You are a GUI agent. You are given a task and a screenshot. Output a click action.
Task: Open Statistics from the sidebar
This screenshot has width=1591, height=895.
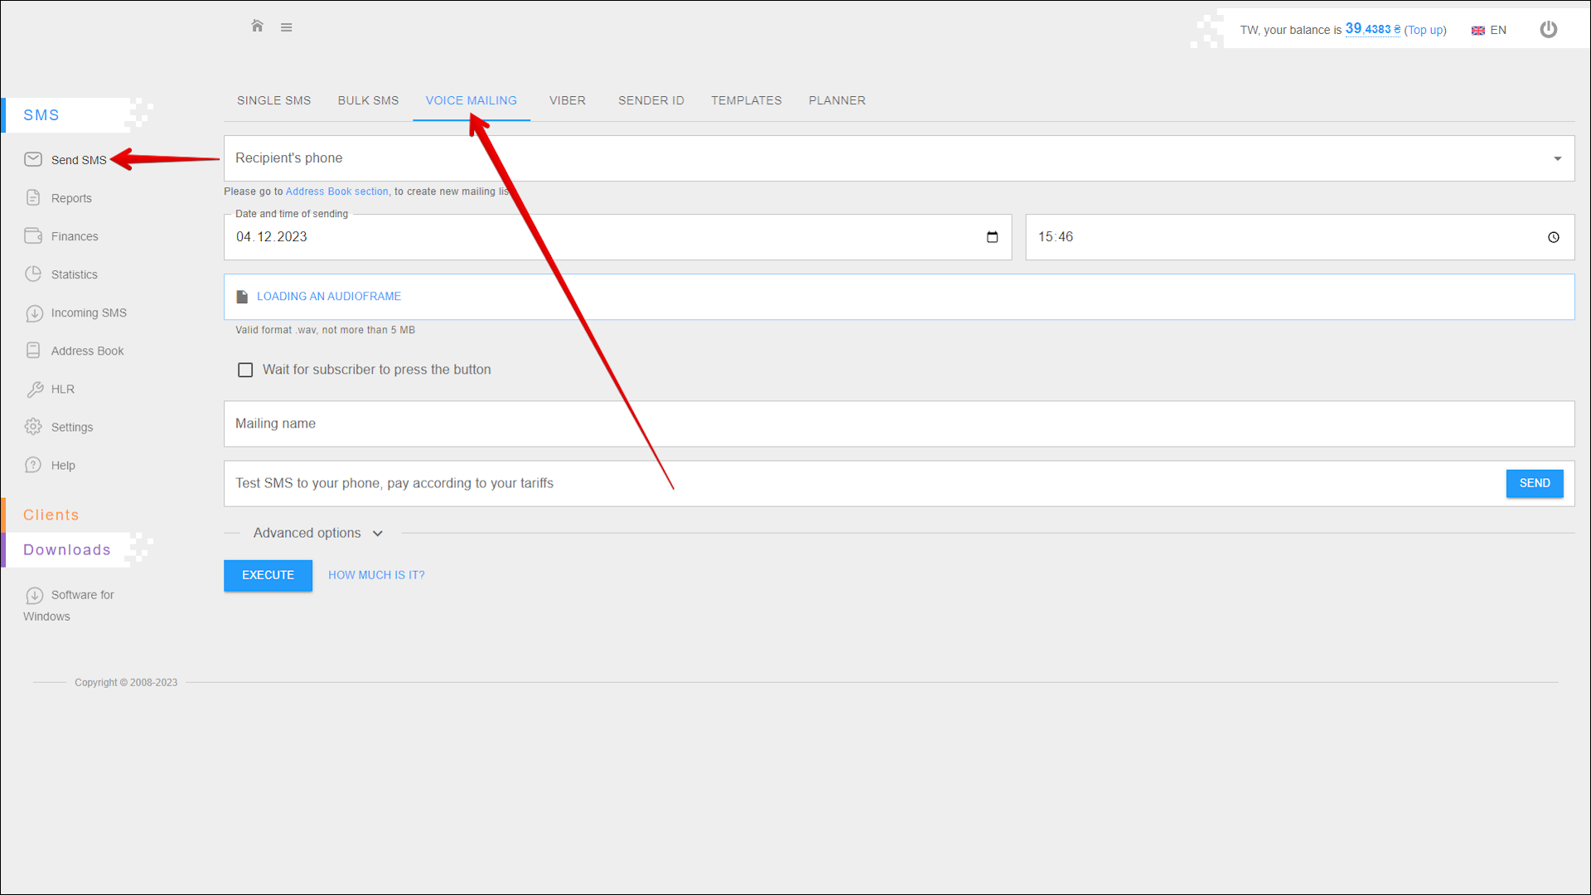pos(73,274)
